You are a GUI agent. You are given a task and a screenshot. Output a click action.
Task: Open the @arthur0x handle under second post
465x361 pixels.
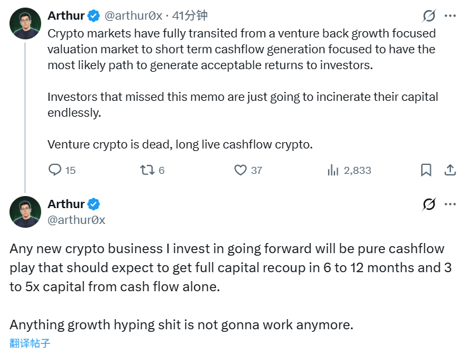pos(76,220)
